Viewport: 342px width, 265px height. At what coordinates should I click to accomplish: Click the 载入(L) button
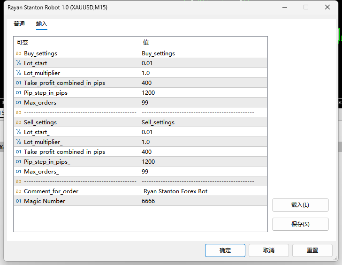click(300, 205)
